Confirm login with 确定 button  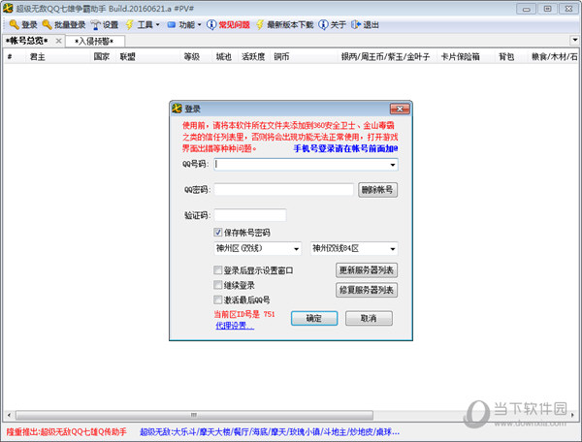[314, 318]
